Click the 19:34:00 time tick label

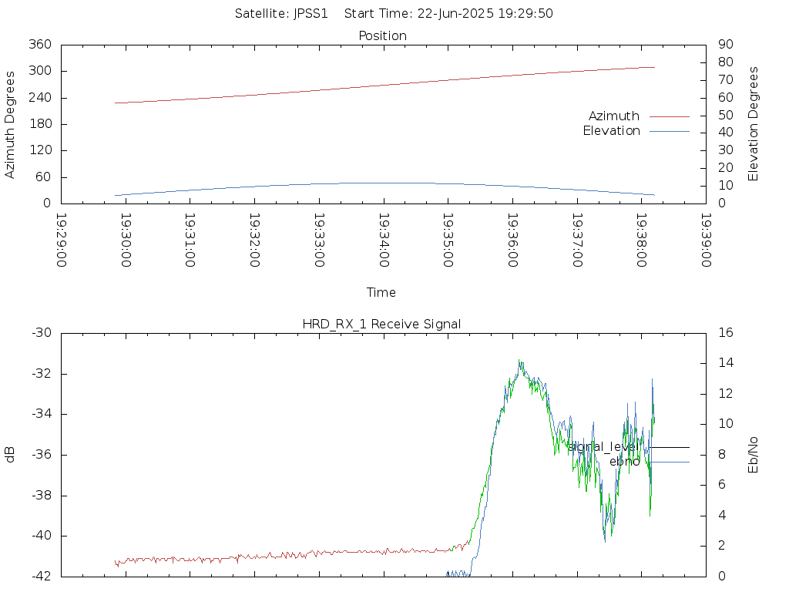[384, 240]
